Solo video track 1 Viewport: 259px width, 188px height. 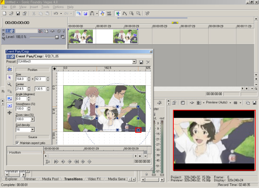64,31
